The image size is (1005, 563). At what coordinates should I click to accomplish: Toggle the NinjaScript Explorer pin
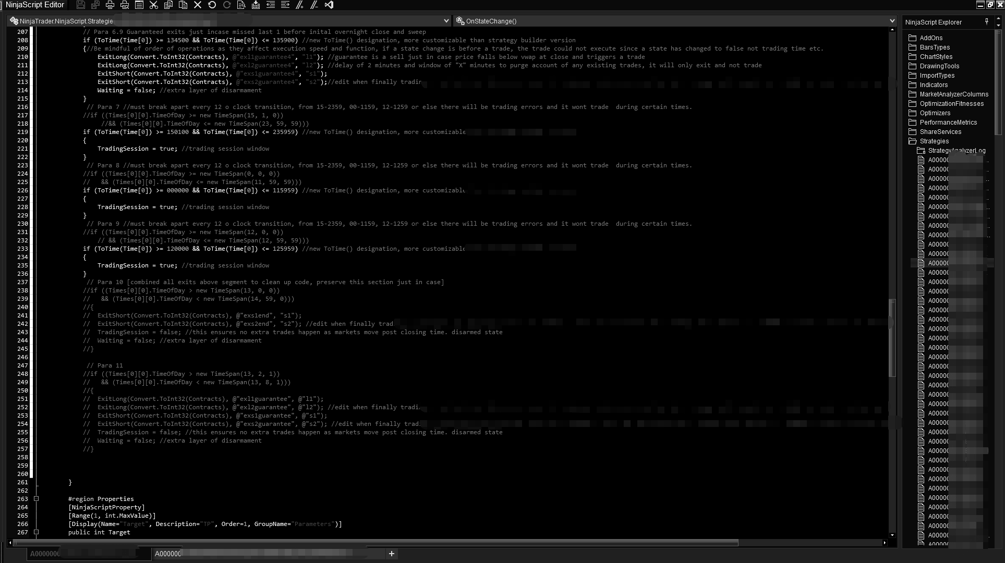[x=986, y=21]
